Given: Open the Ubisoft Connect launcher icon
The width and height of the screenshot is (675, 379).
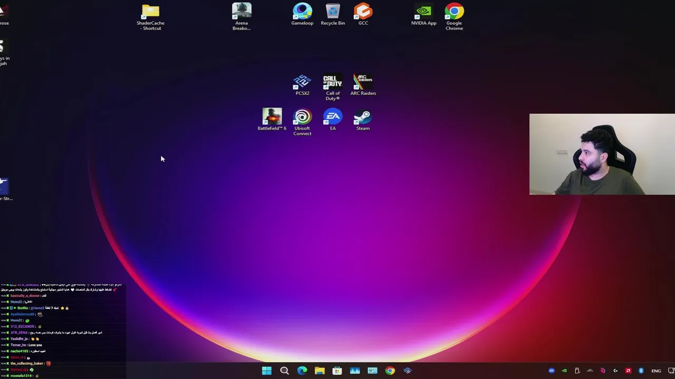Looking at the screenshot, I should (302, 122).
